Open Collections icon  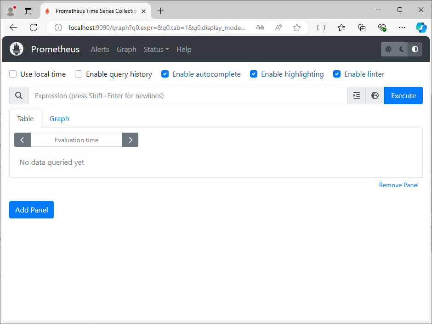362,28
